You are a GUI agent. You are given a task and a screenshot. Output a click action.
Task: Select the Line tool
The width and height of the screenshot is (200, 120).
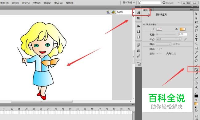(196, 44)
